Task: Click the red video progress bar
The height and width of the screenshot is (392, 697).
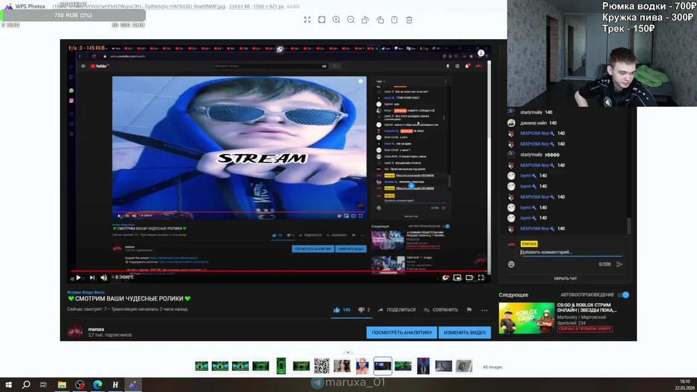Action: coord(279,270)
